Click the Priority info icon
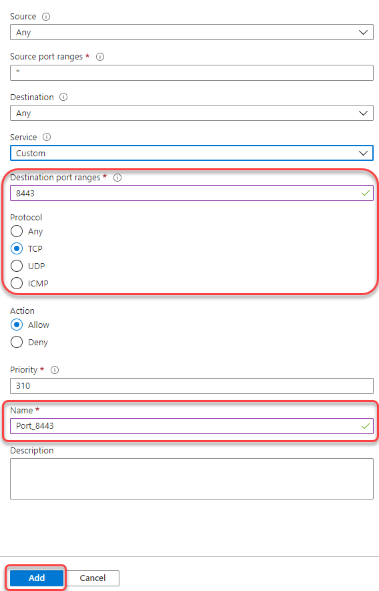The height and width of the screenshot is (591, 379). coord(55,370)
